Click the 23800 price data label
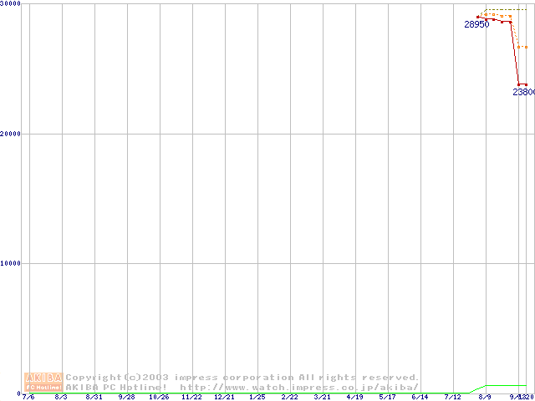535x401 pixels. pos(523,93)
